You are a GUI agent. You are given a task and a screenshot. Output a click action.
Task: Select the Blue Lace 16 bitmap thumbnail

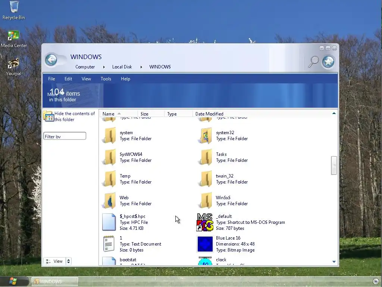[x=205, y=244]
